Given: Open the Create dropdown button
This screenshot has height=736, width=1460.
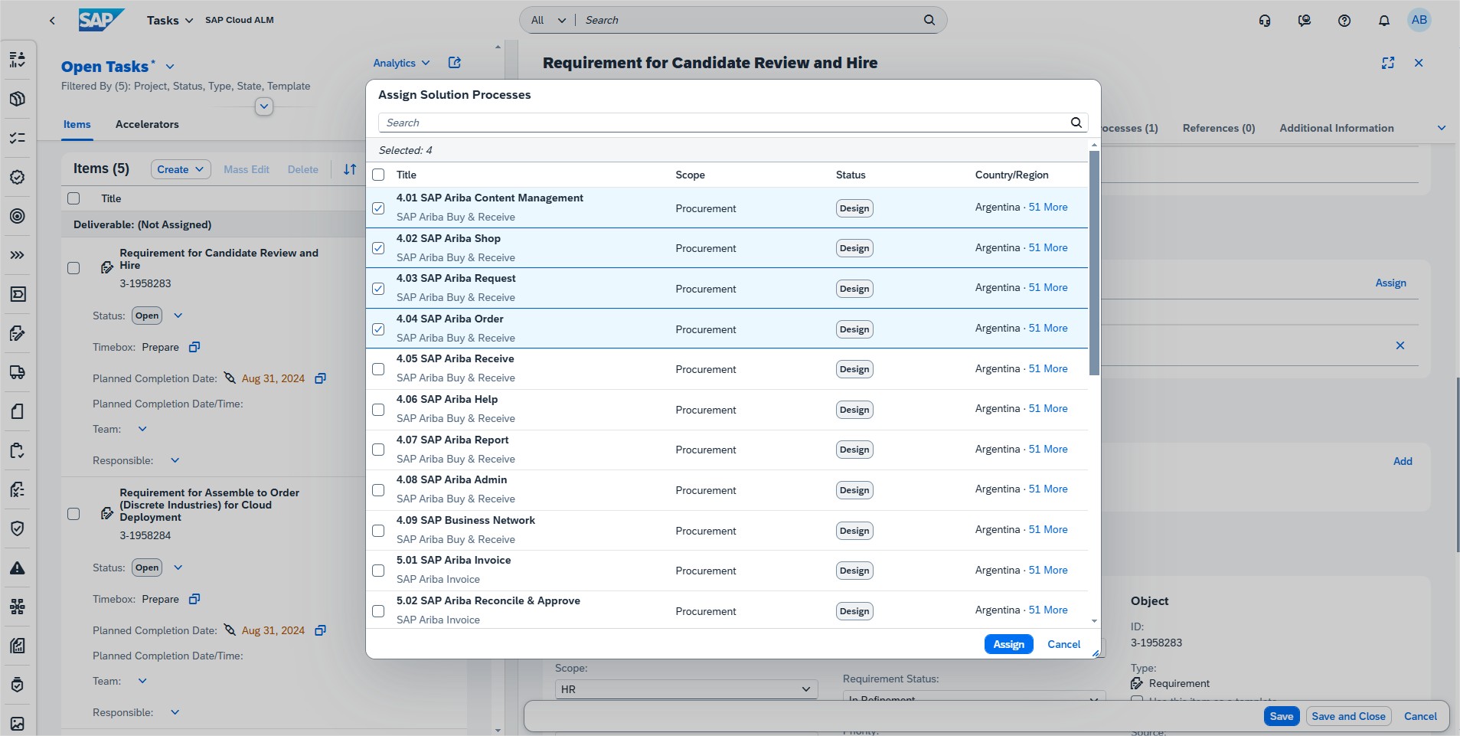Looking at the screenshot, I should [180, 169].
